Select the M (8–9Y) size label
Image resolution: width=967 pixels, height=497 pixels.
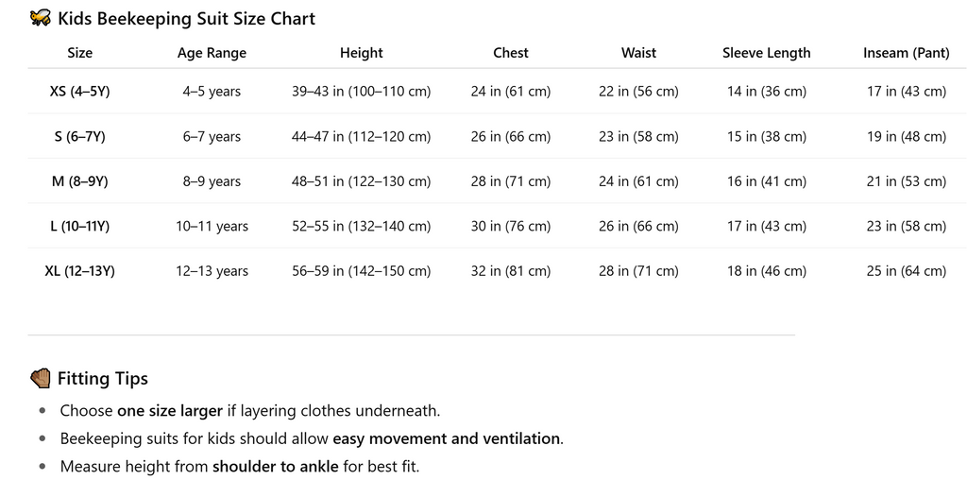(x=80, y=181)
